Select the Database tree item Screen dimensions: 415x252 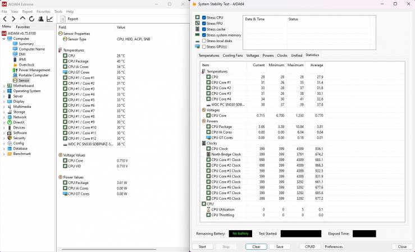coord(20,149)
